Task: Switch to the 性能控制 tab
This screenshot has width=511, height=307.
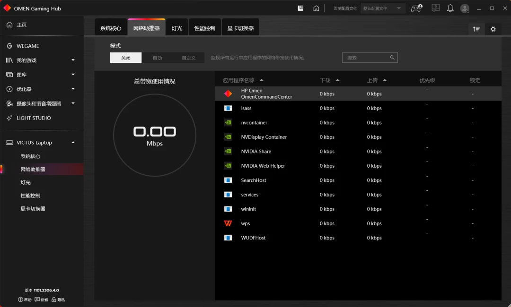Action: click(x=205, y=28)
